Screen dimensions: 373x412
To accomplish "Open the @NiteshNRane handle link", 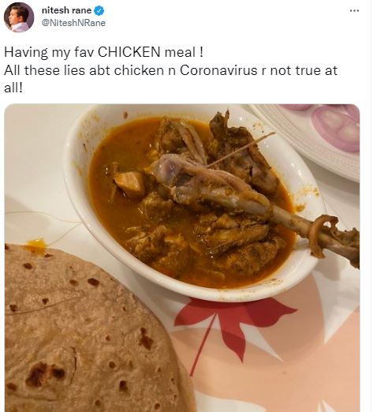I will pyautogui.click(x=73, y=23).
